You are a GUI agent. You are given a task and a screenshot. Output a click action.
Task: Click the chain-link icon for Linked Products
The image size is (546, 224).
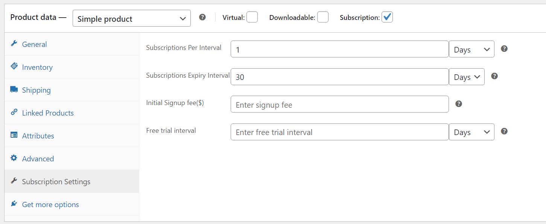click(x=14, y=113)
